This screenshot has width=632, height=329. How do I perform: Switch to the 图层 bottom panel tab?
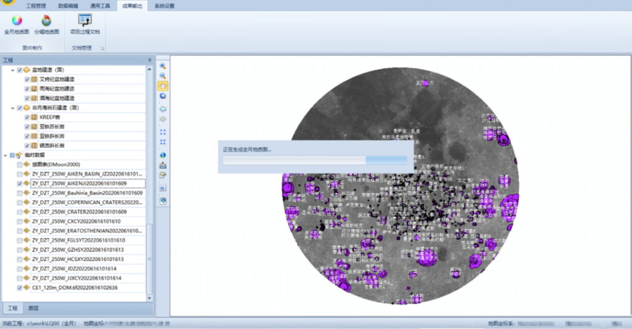[33, 308]
